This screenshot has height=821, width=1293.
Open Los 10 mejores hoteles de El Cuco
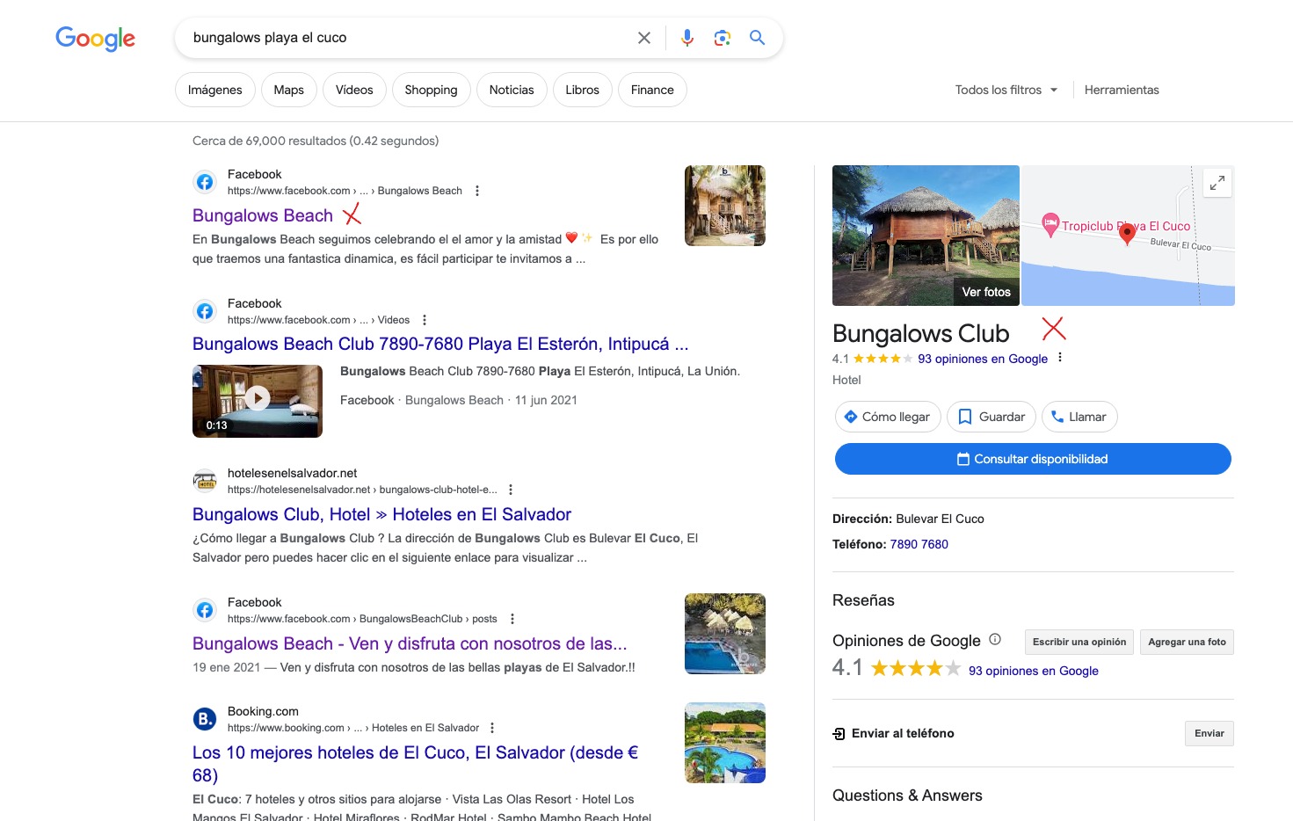pyautogui.click(x=415, y=764)
